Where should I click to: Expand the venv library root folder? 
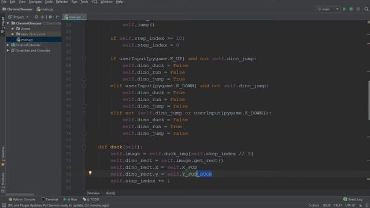click(x=13, y=34)
